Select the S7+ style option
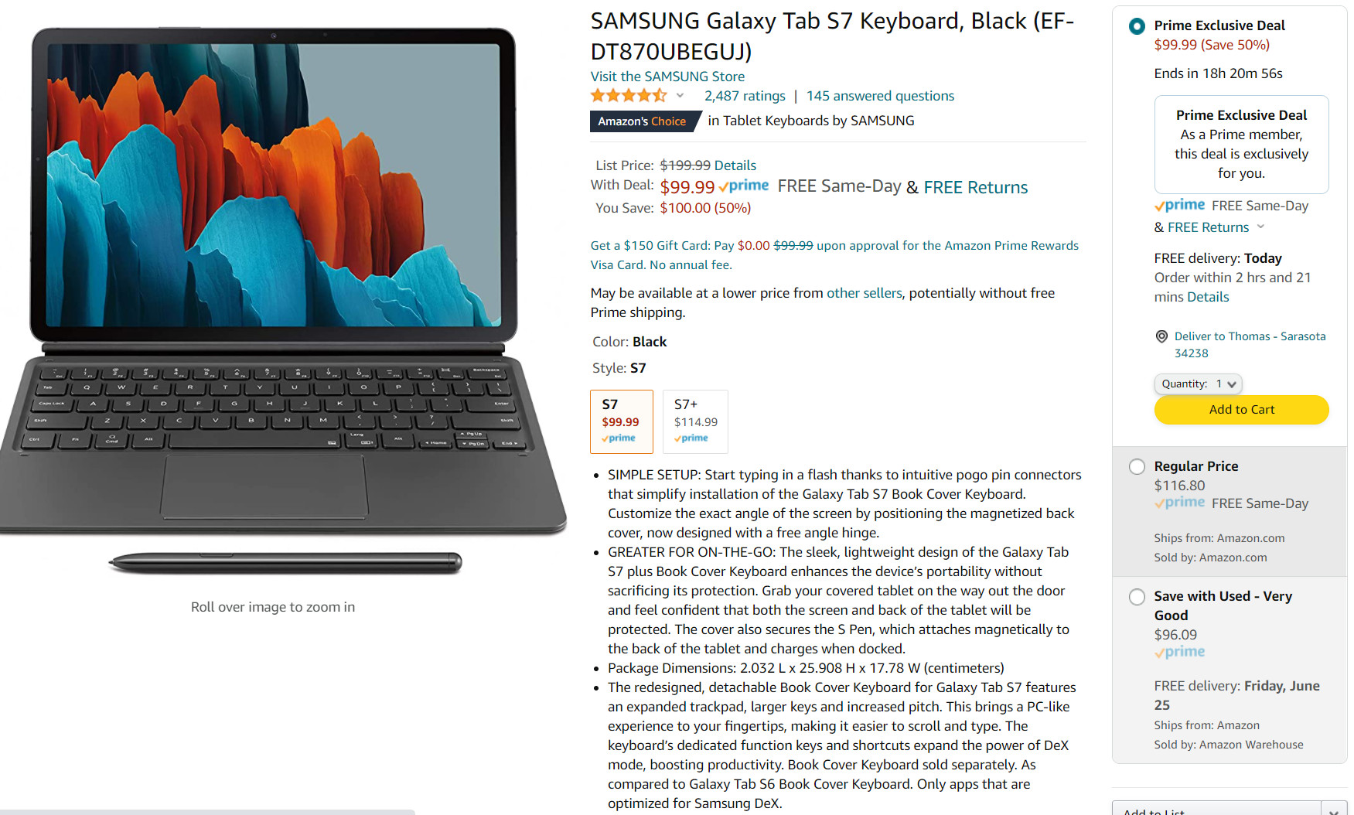 (695, 421)
